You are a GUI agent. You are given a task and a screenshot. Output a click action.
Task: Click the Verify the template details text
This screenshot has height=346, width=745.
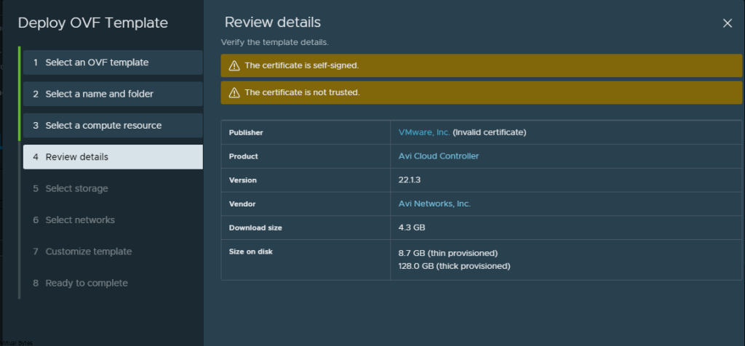(274, 42)
